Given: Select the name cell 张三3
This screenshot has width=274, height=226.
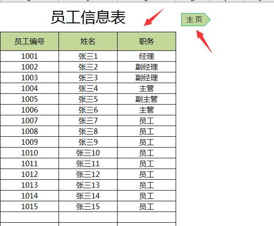Looking at the screenshot, I should 88,78.
